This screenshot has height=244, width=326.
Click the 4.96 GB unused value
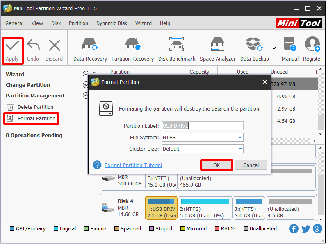click(x=286, y=97)
